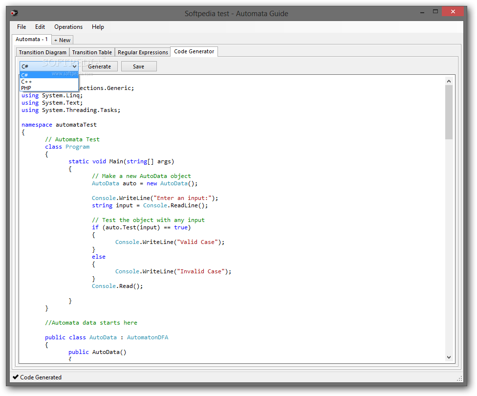Click the 'Enter an input:' WriteLine line
Screen dimensions: 477x396
click(x=155, y=198)
